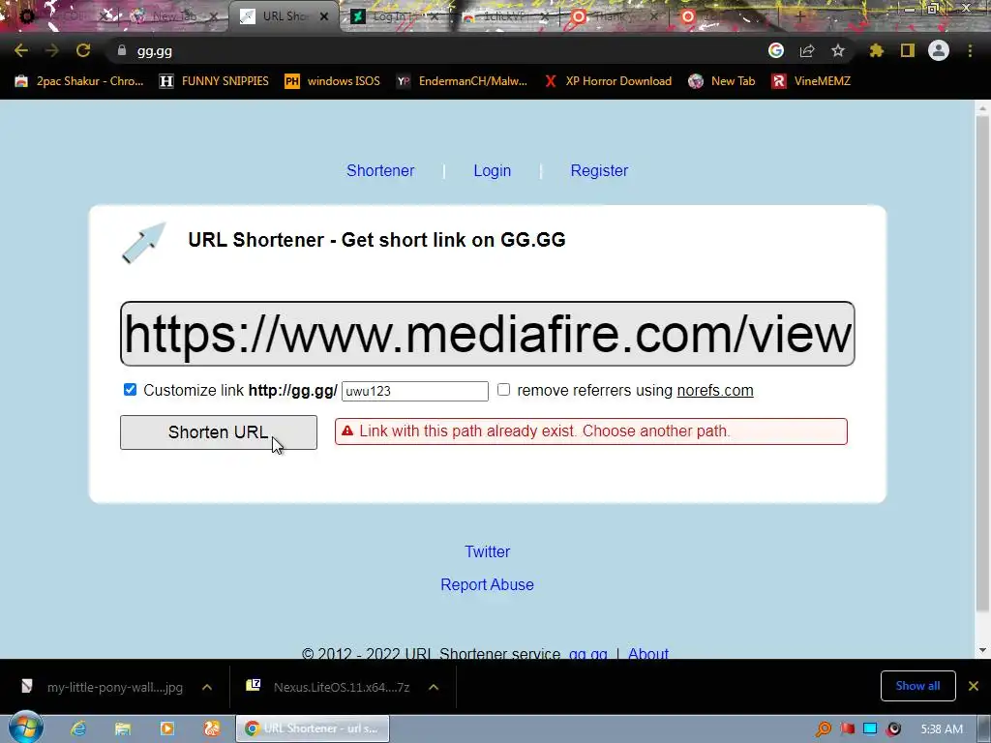Click the red flag tray icon
The width and height of the screenshot is (991, 743).
pos(848,729)
